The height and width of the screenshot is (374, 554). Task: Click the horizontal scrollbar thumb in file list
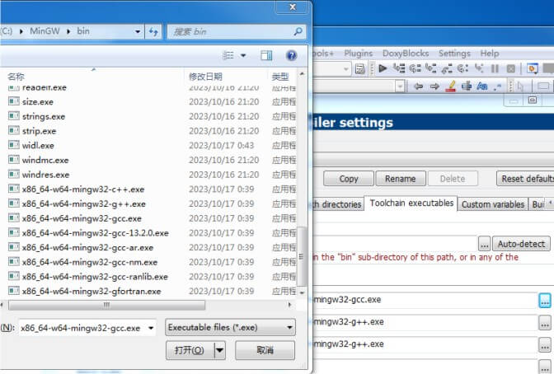106,305
